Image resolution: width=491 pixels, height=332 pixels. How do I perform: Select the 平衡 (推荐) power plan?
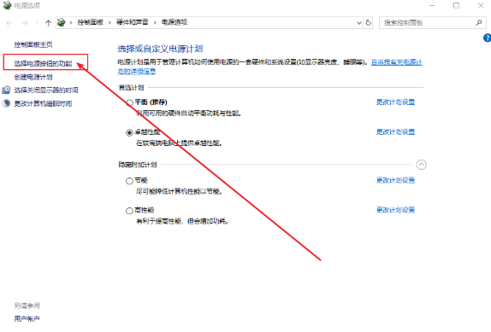pyautogui.click(x=129, y=102)
